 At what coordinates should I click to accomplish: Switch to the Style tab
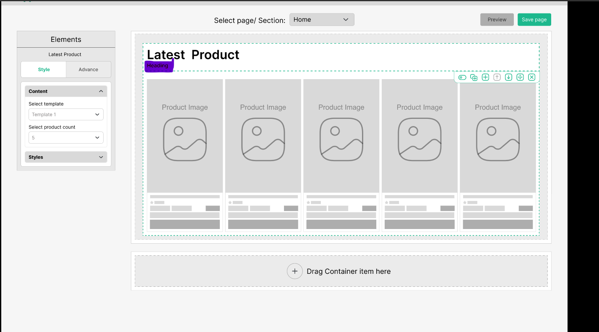pos(44,69)
